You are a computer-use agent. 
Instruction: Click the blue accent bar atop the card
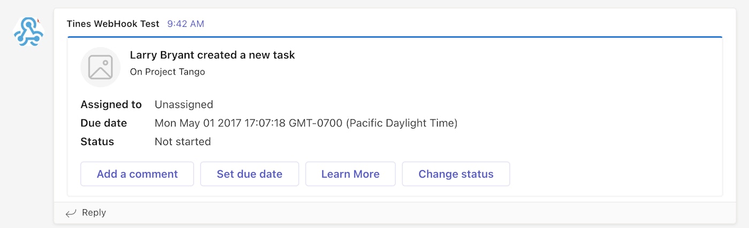[395, 37]
